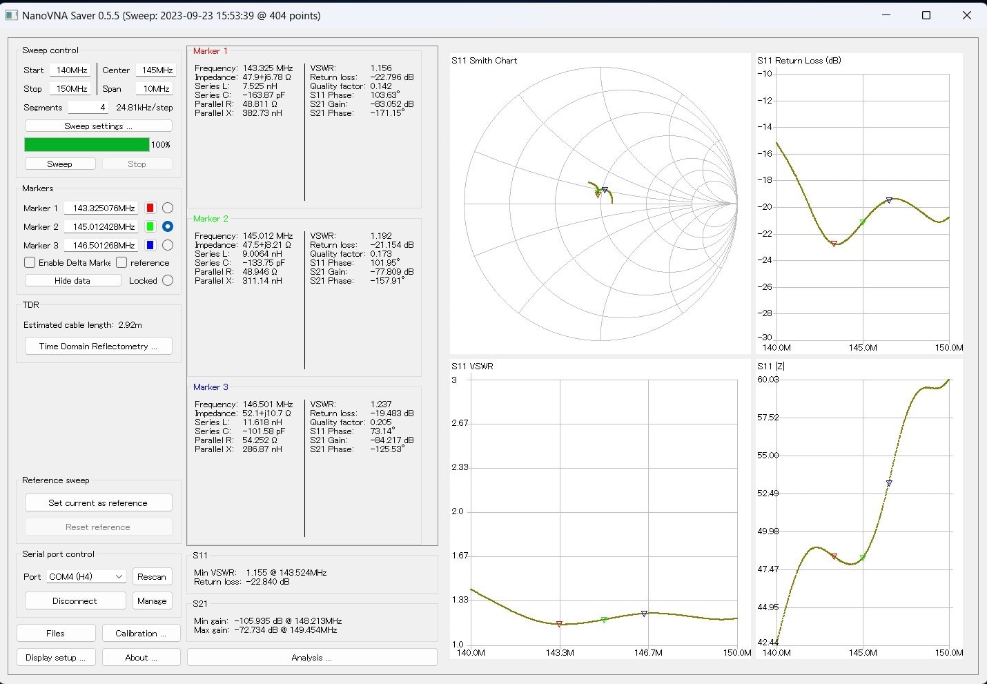Click the Min VSWR 1.155 @ 143.524MHz readout
This screenshot has width=987, height=684.
260,572
